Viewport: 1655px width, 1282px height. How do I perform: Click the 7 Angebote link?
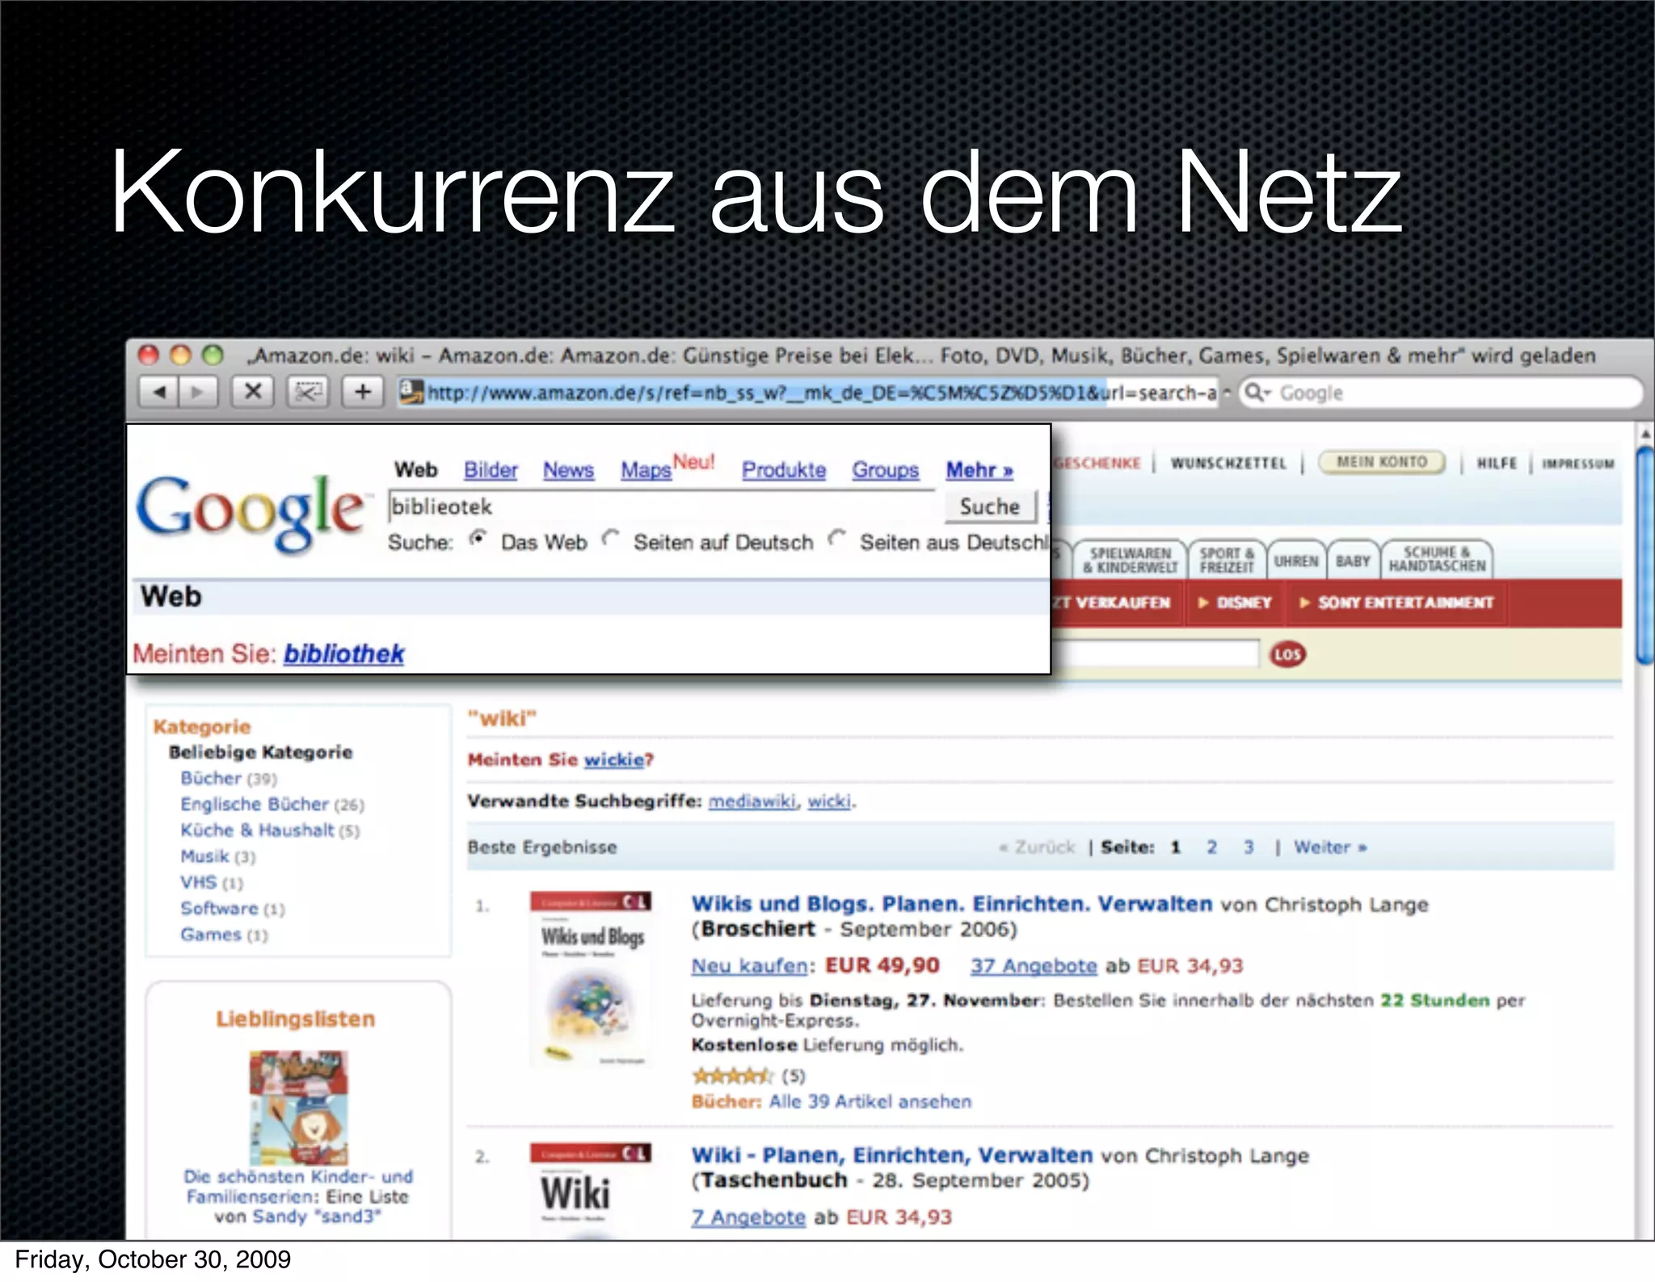pyautogui.click(x=748, y=1217)
